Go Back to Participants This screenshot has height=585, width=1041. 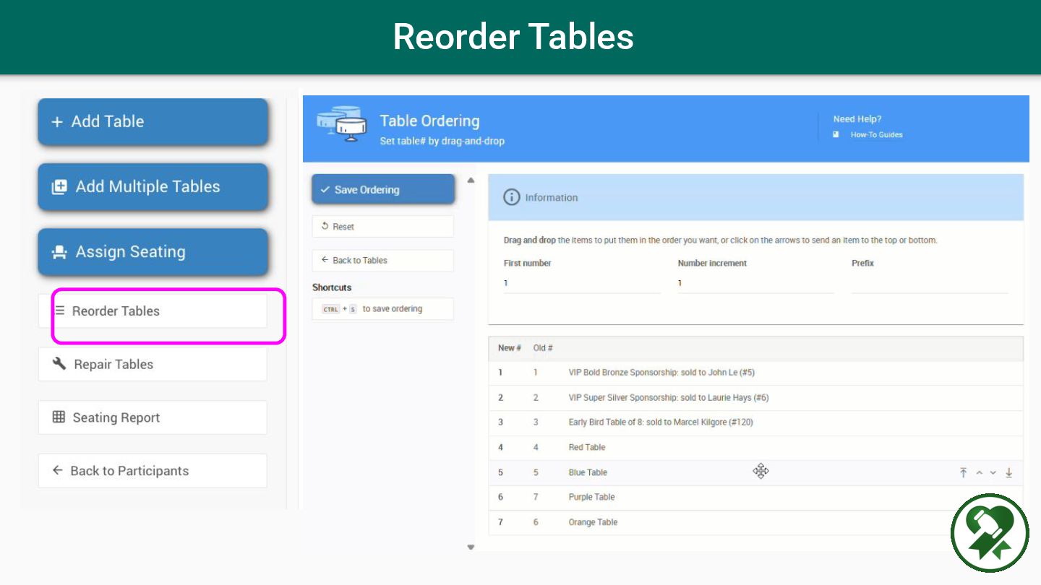[x=153, y=471]
